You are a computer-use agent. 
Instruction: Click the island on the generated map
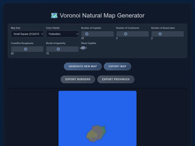(96, 133)
